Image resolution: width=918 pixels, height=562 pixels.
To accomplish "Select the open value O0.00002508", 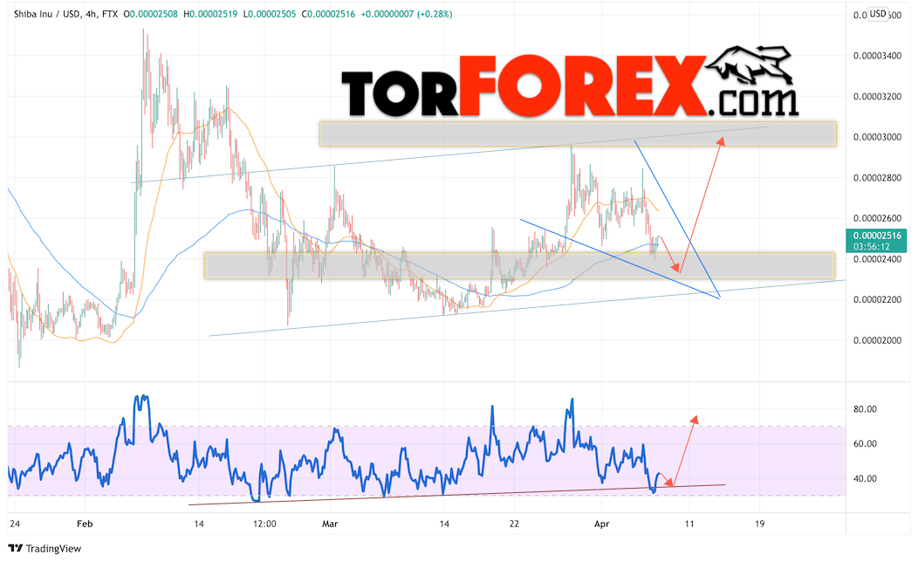I will (150, 14).
